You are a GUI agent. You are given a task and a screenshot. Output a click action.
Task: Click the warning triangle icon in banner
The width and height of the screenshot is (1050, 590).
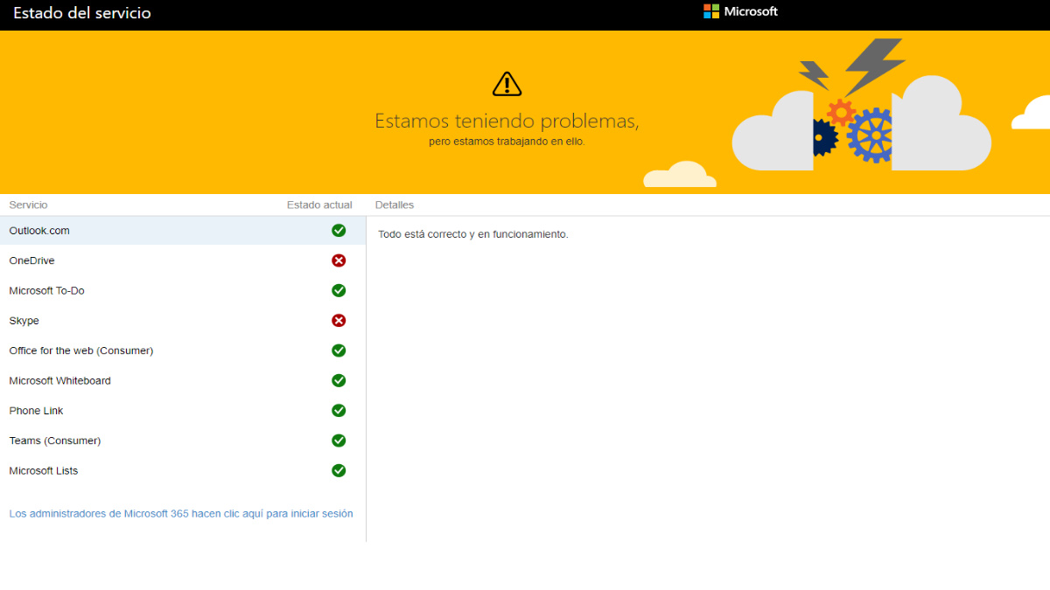507,84
